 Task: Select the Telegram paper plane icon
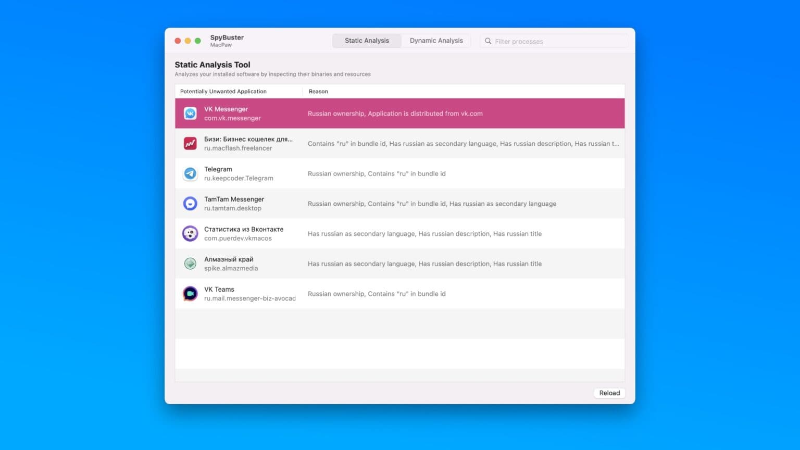(190, 173)
